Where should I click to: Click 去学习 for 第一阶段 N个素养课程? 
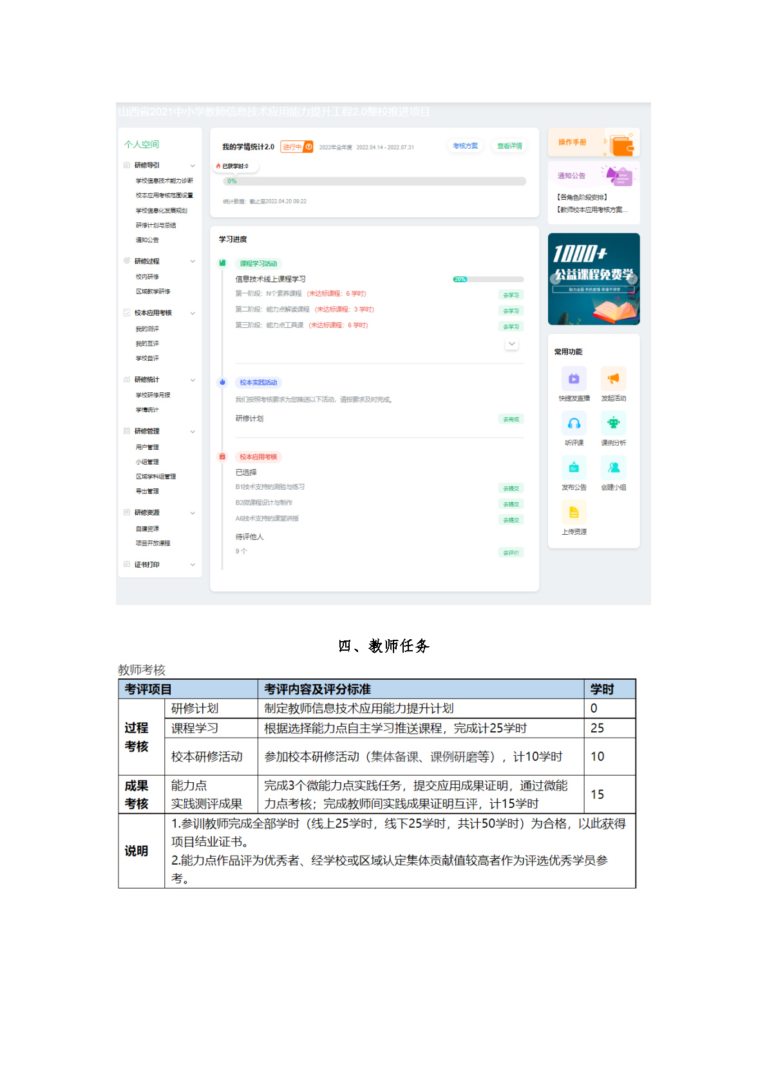point(511,295)
